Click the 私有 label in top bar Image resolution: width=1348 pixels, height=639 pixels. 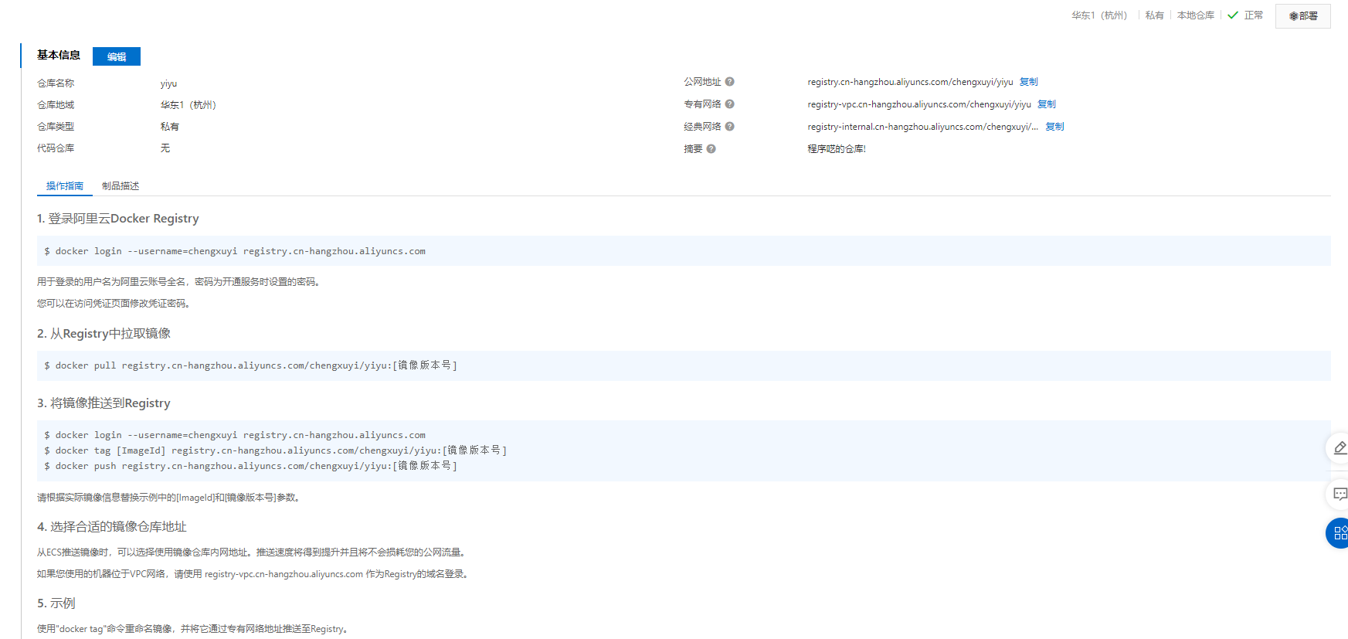pos(1155,15)
